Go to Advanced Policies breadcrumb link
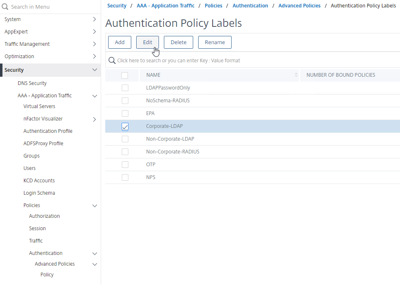 click(299, 6)
